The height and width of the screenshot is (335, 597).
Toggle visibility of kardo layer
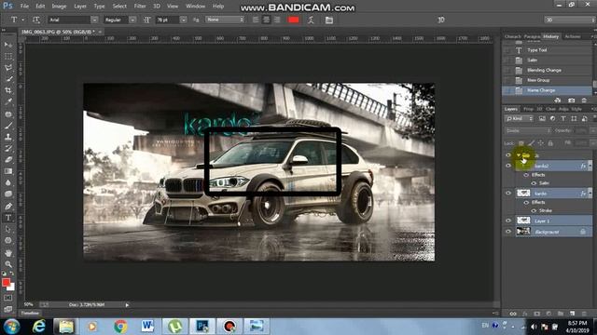pos(508,193)
